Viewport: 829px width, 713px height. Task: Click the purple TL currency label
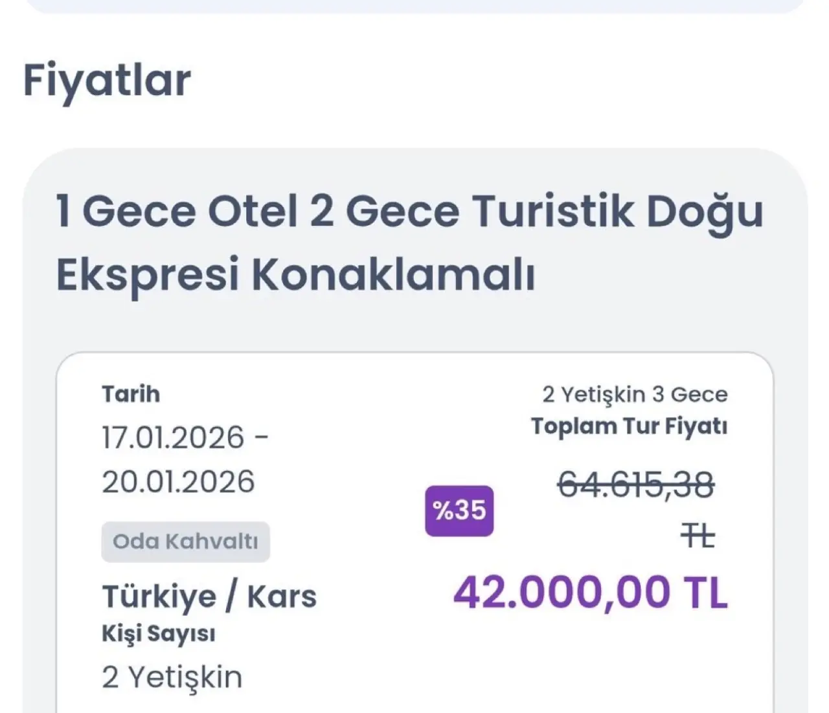pyautogui.click(x=706, y=592)
